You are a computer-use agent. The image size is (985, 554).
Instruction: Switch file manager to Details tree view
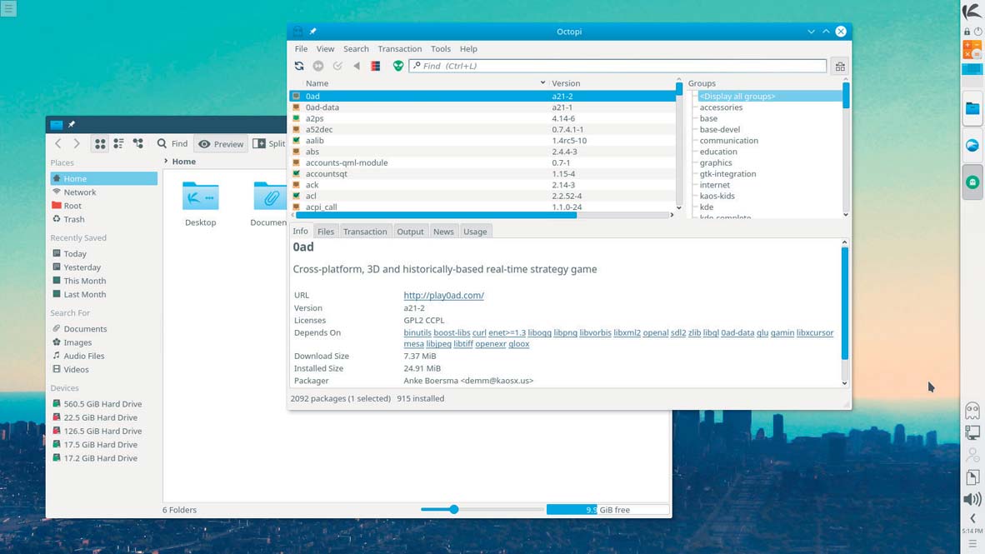tap(138, 144)
